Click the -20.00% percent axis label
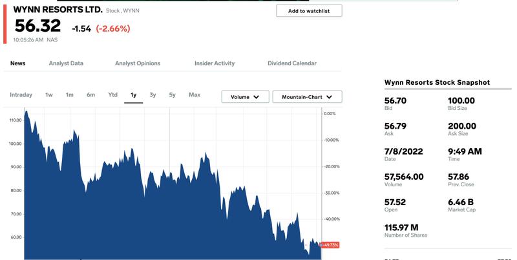 (x=332, y=167)
